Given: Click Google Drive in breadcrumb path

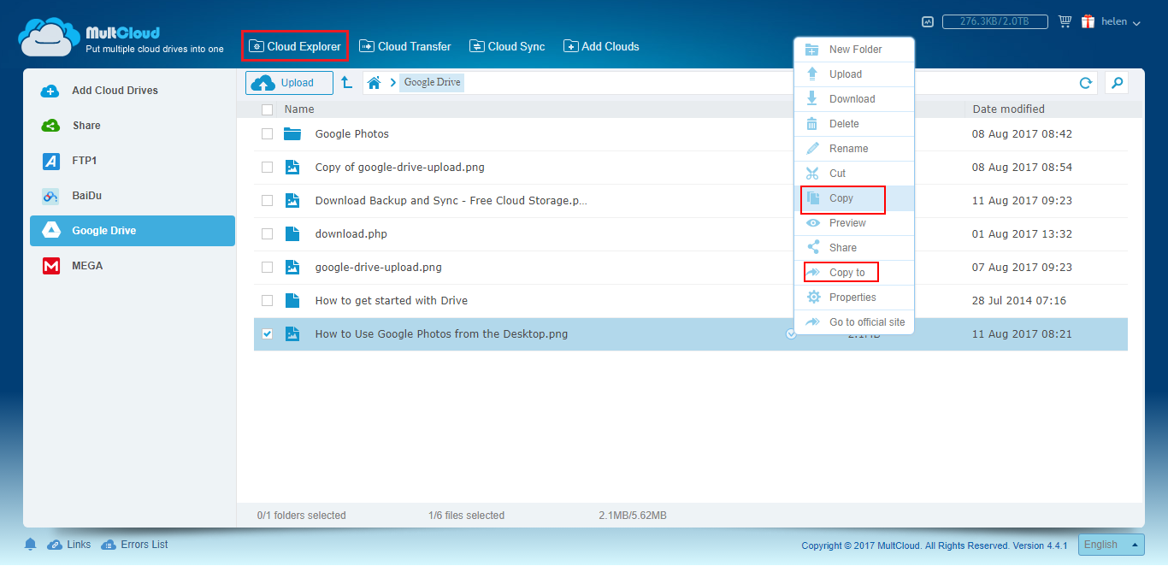Looking at the screenshot, I should click(x=432, y=83).
